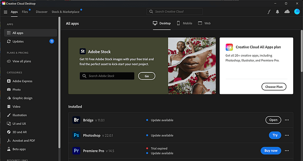The height and width of the screenshot is (161, 303).
Task: Click the Bridge app icon
Action: pos(77,120)
